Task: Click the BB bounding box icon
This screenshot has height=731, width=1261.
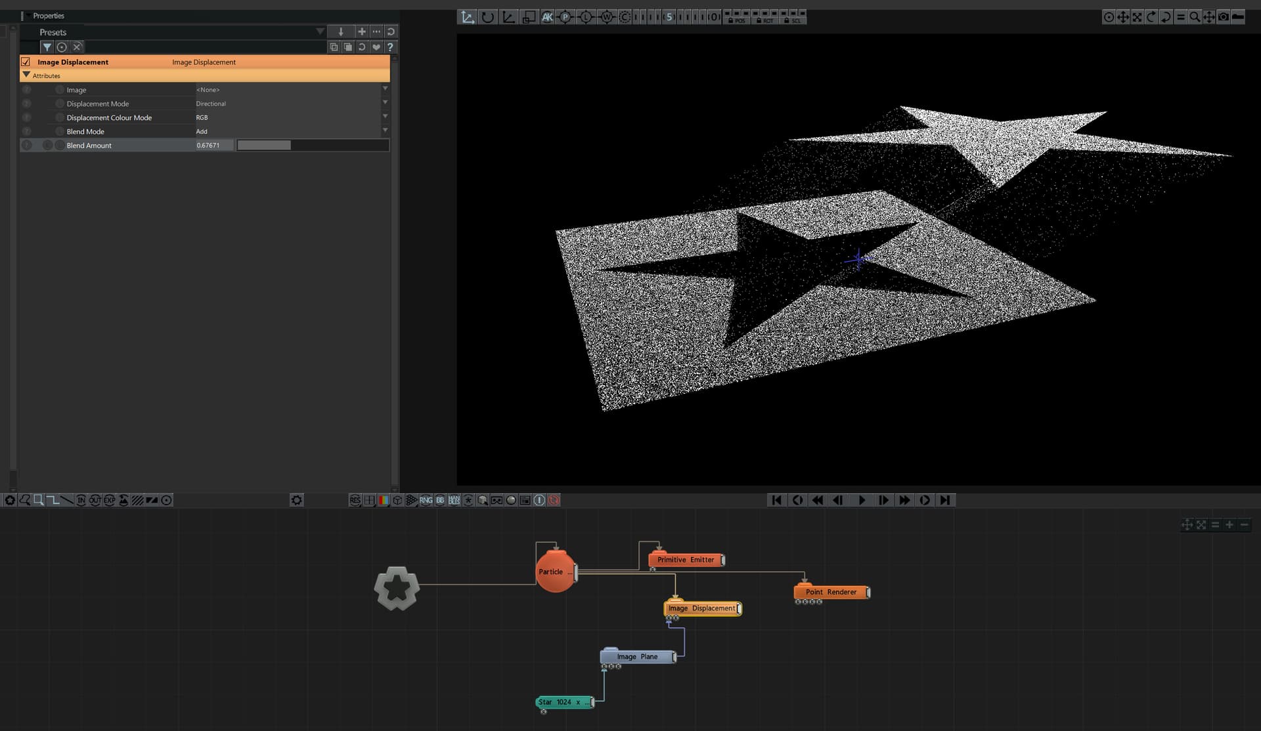Action: (440, 500)
